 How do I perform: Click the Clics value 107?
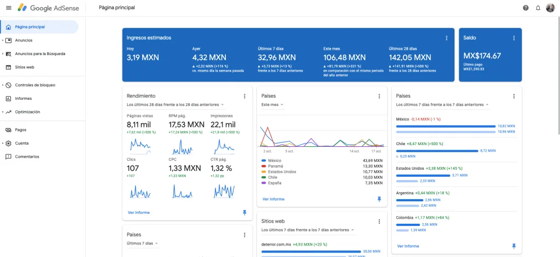click(132, 168)
